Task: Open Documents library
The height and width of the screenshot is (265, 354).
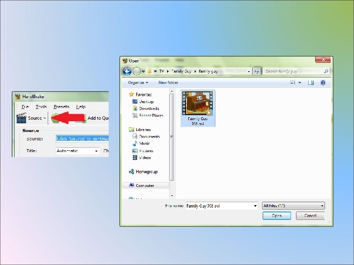Action: point(146,136)
